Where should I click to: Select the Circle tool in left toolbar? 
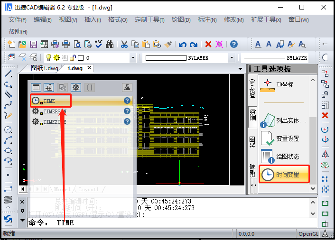(x=8, y=129)
